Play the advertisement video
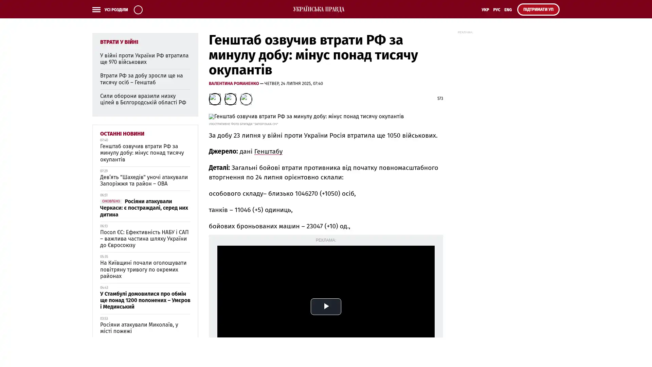Viewport: 652px width, 367px height. coord(326,307)
